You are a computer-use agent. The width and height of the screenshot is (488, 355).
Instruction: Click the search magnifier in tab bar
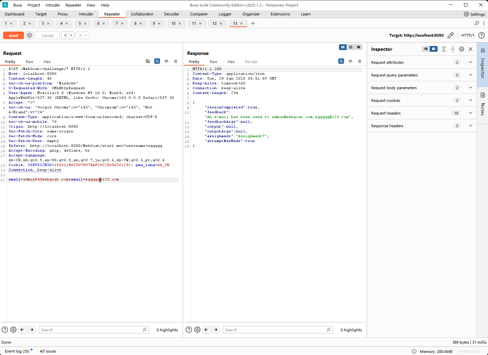(x=476, y=23)
